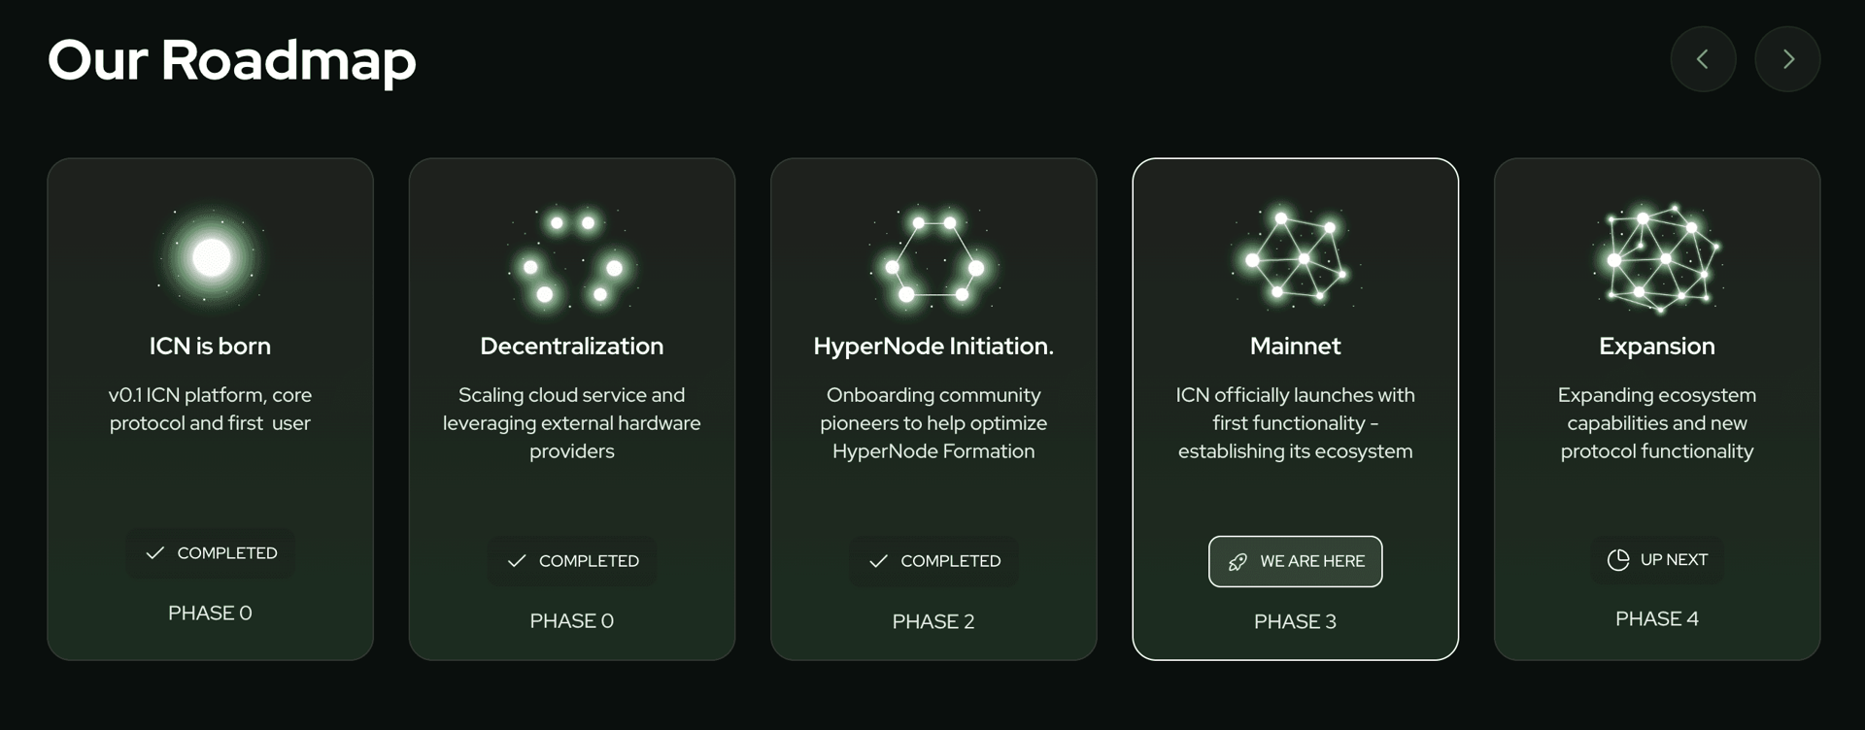
Task: Click the left navigation arrow
Action: (x=1703, y=59)
